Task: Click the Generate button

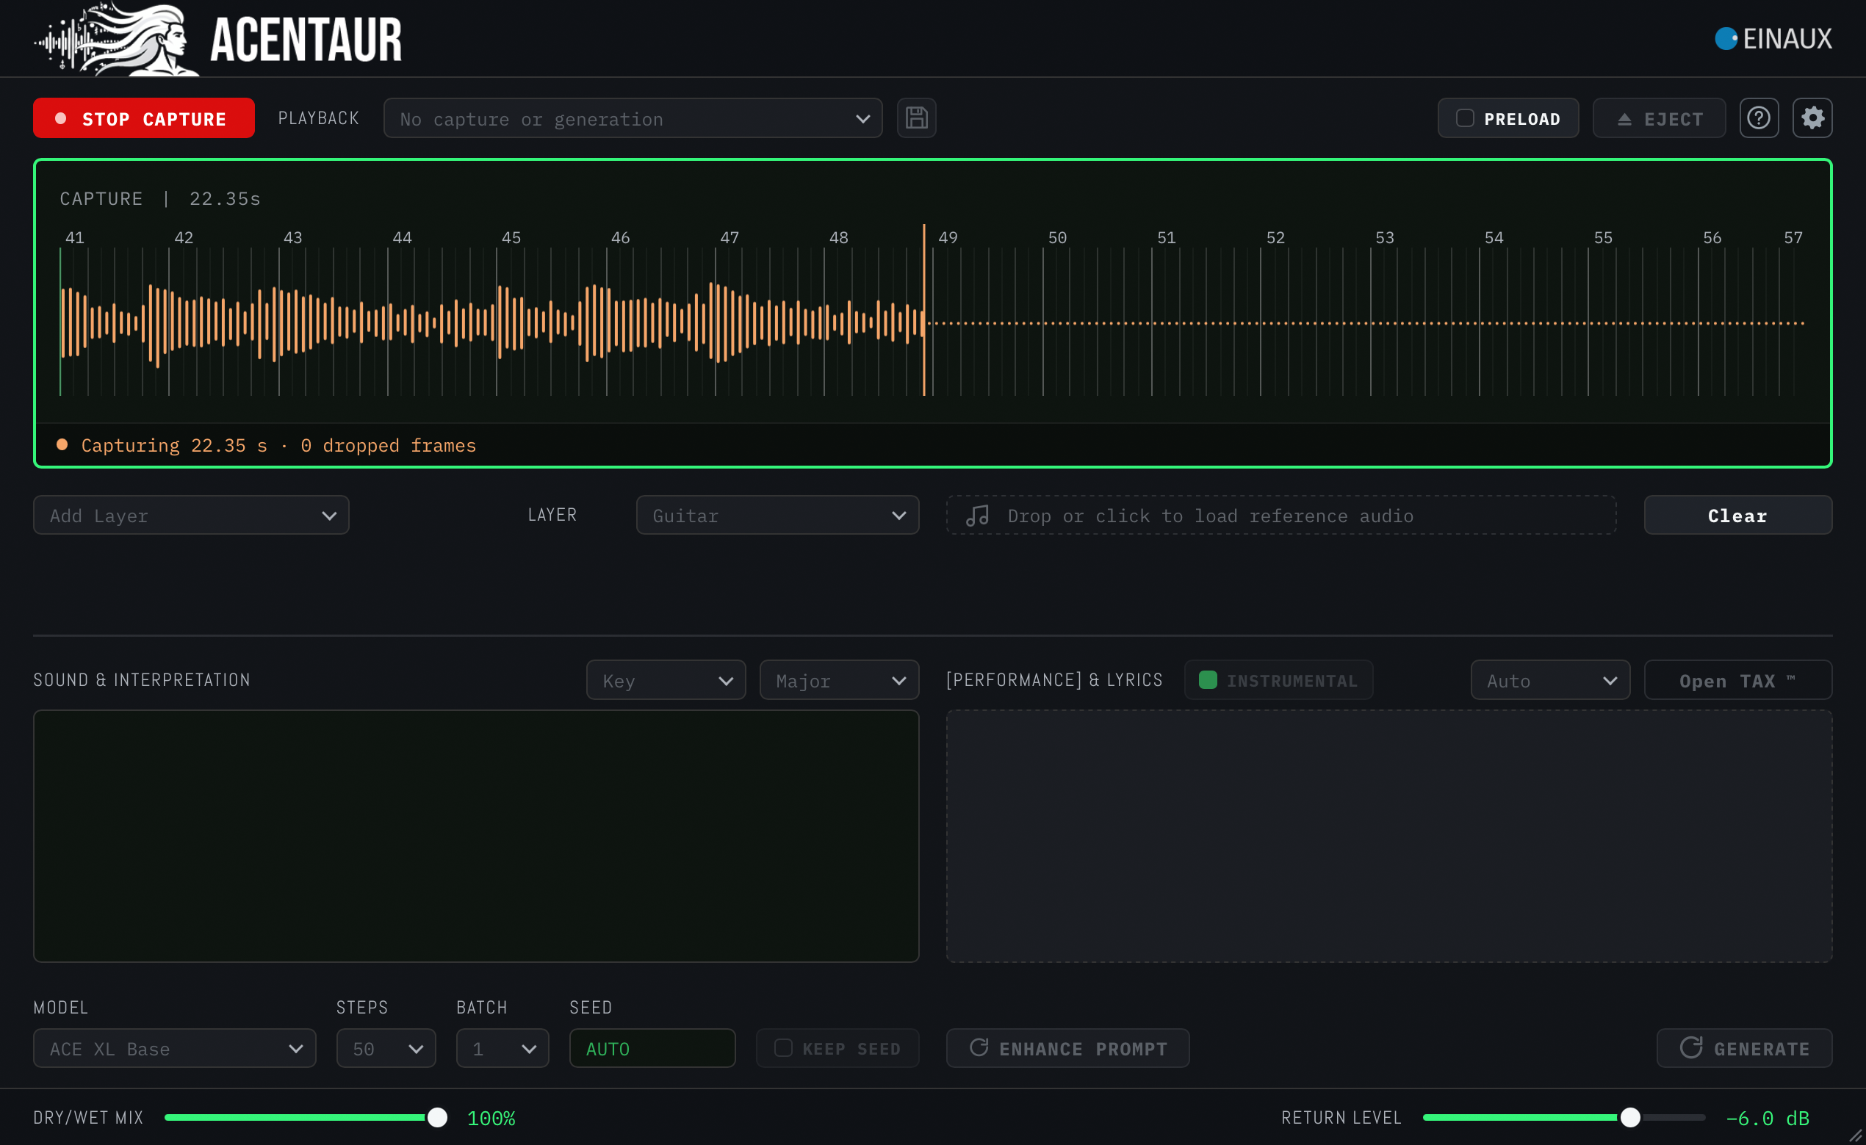Action: pos(1745,1048)
